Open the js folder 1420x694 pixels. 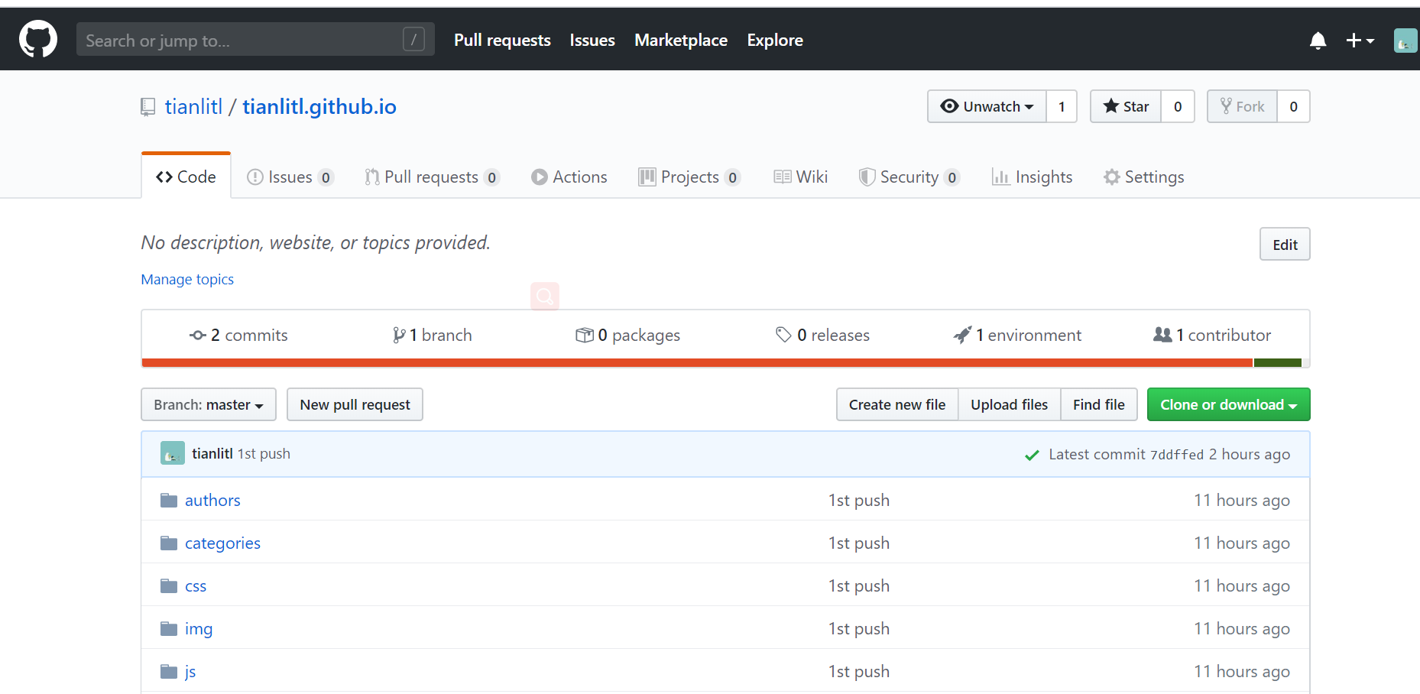click(x=190, y=672)
